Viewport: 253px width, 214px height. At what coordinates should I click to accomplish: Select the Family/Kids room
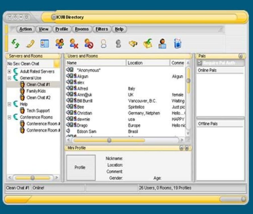(36, 91)
